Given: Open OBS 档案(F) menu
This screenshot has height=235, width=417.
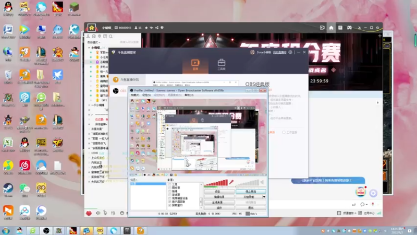Looking at the screenshot, I should tap(135, 95).
